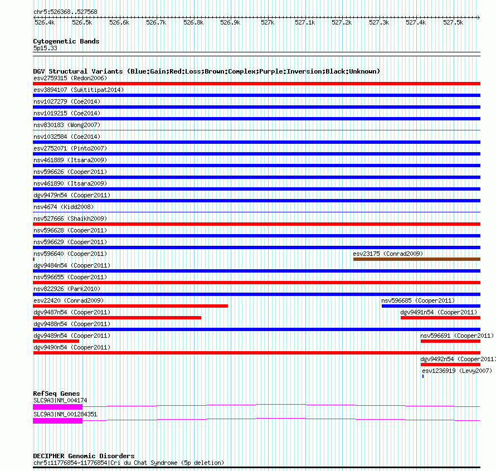Click nsv527666 (Shaikh2009) label
This screenshot has width=496, height=471.
[x=70, y=218]
